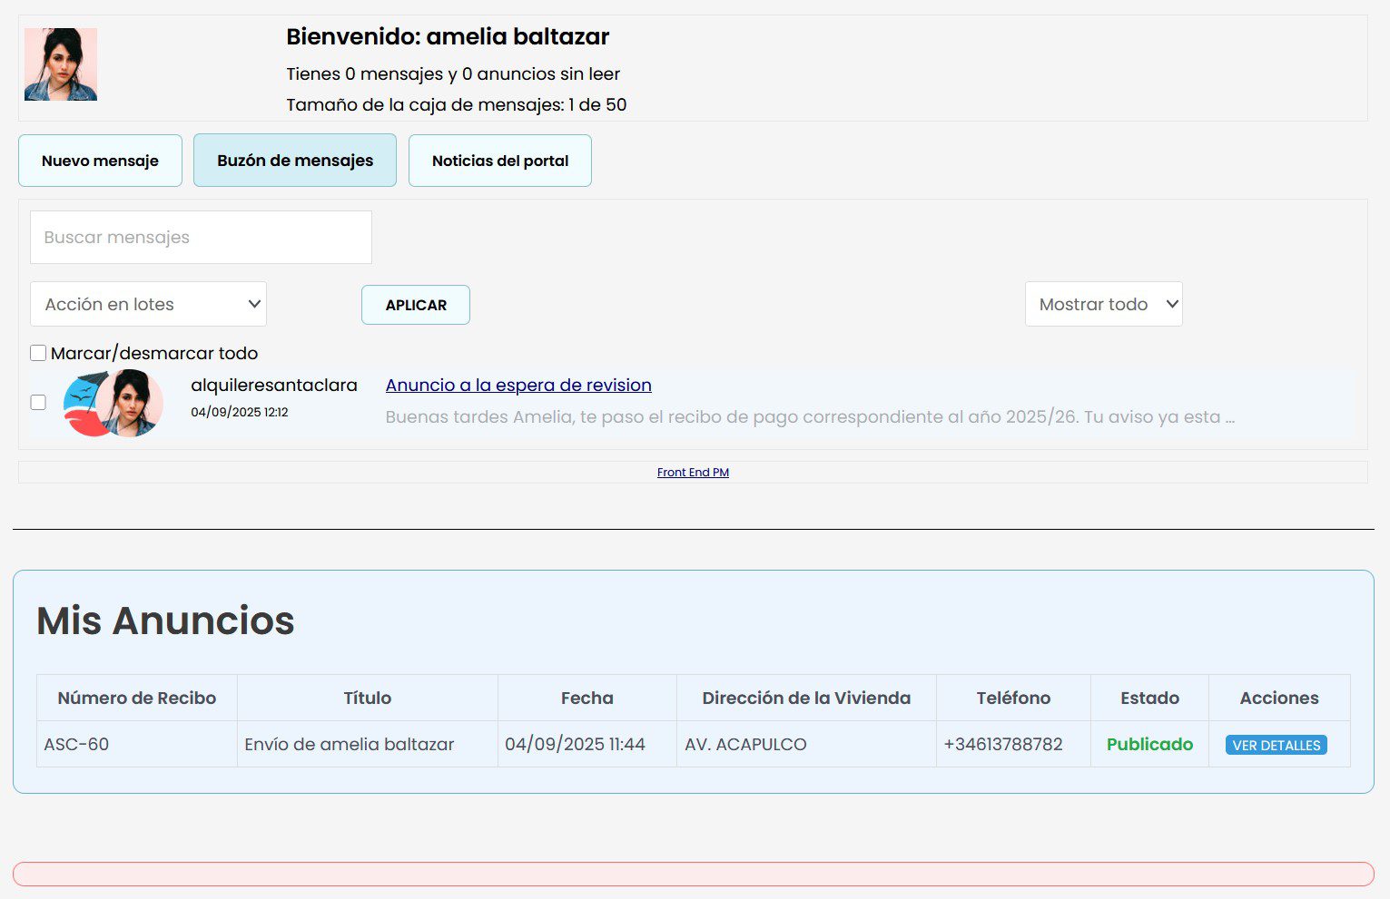The width and height of the screenshot is (1390, 899).
Task: Open the Nuevo mensaje tab
Action: point(100,161)
